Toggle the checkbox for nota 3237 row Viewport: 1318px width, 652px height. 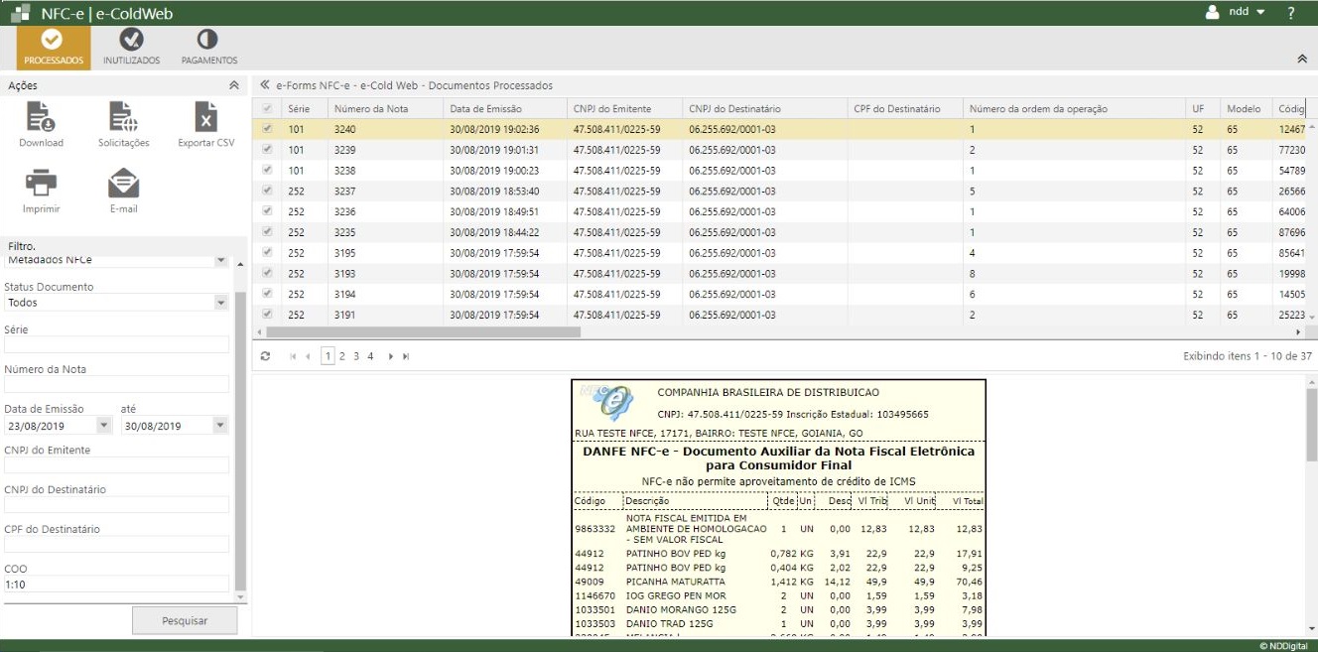click(x=266, y=191)
